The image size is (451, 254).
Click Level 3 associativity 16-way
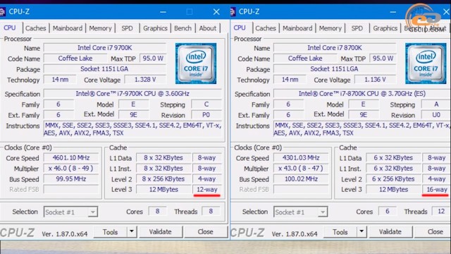437,190
